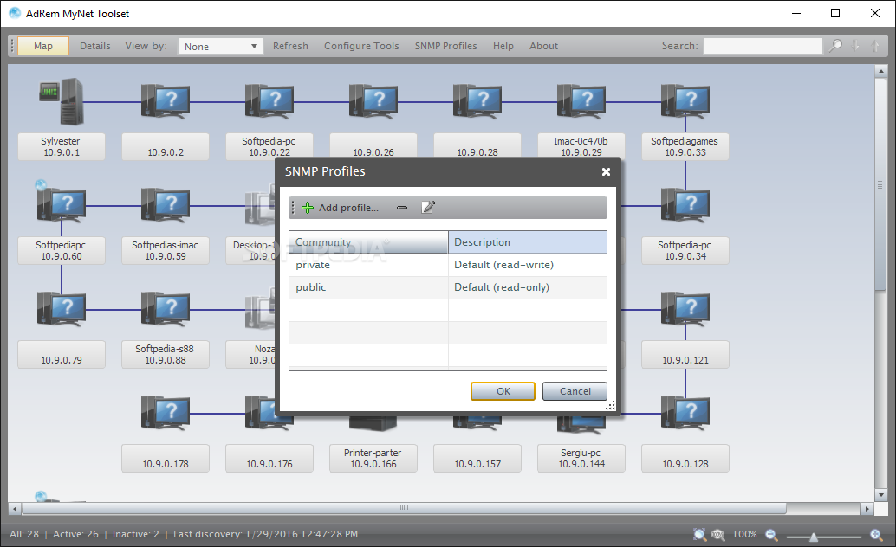Click the All: 28 status entry
The height and width of the screenshot is (547, 896).
(24, 534)
